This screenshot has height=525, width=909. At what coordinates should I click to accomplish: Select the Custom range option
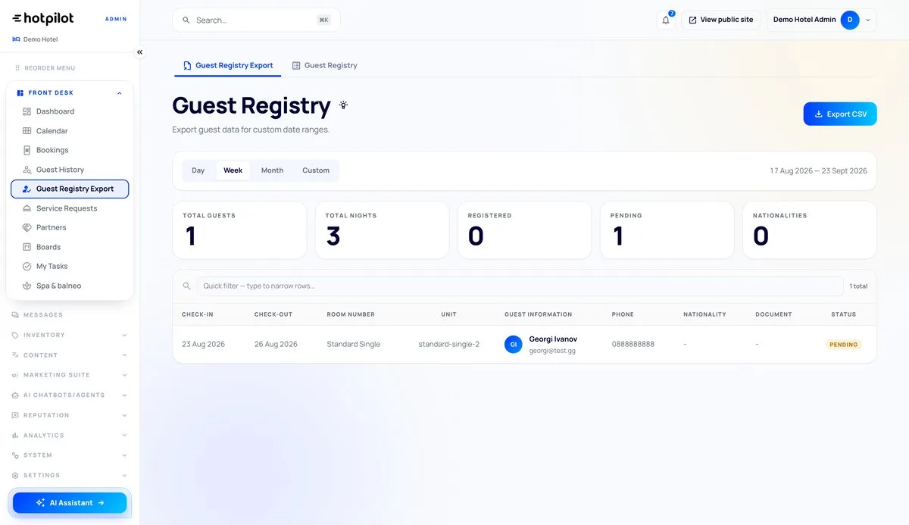(x=316, y=170)
